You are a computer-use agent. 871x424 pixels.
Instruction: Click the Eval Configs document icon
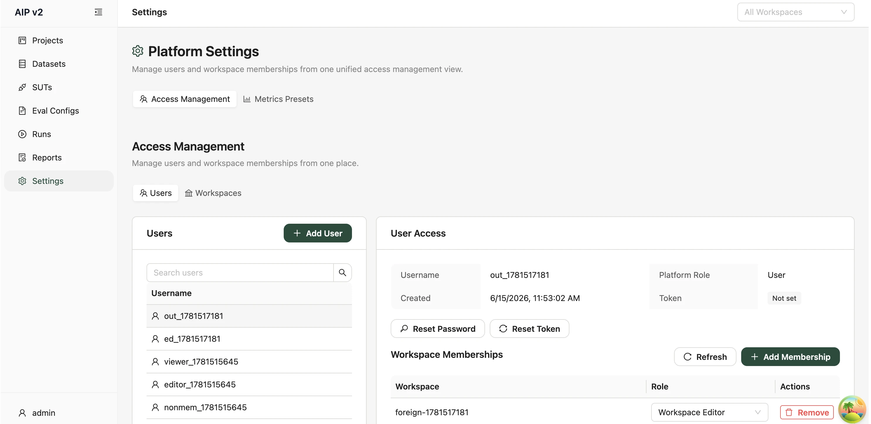(22, 111)
